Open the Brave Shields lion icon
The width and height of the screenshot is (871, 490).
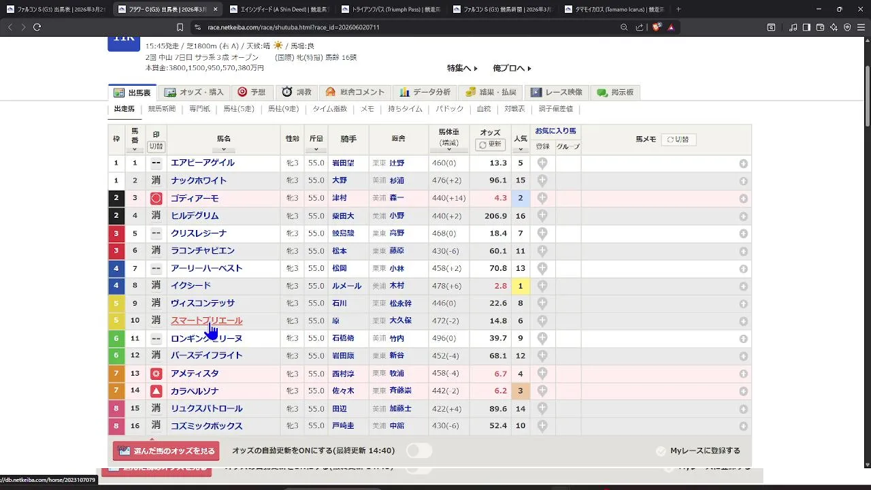pyautogui.click(x=657, y=27)
